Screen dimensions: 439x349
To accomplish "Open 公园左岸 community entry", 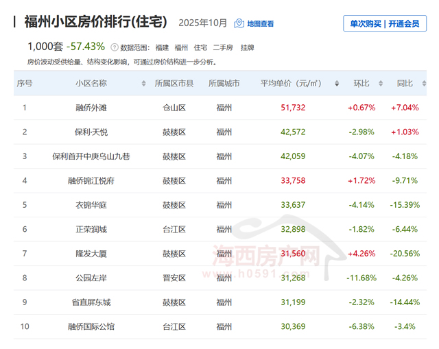I will tap(91, 278).
